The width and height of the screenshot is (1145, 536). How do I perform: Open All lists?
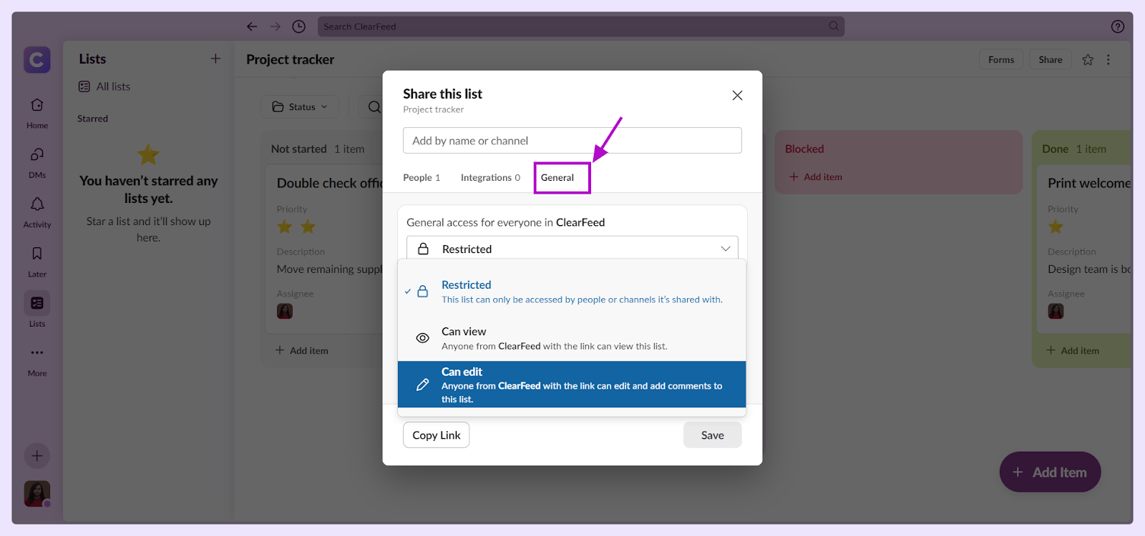coord(104,86)
